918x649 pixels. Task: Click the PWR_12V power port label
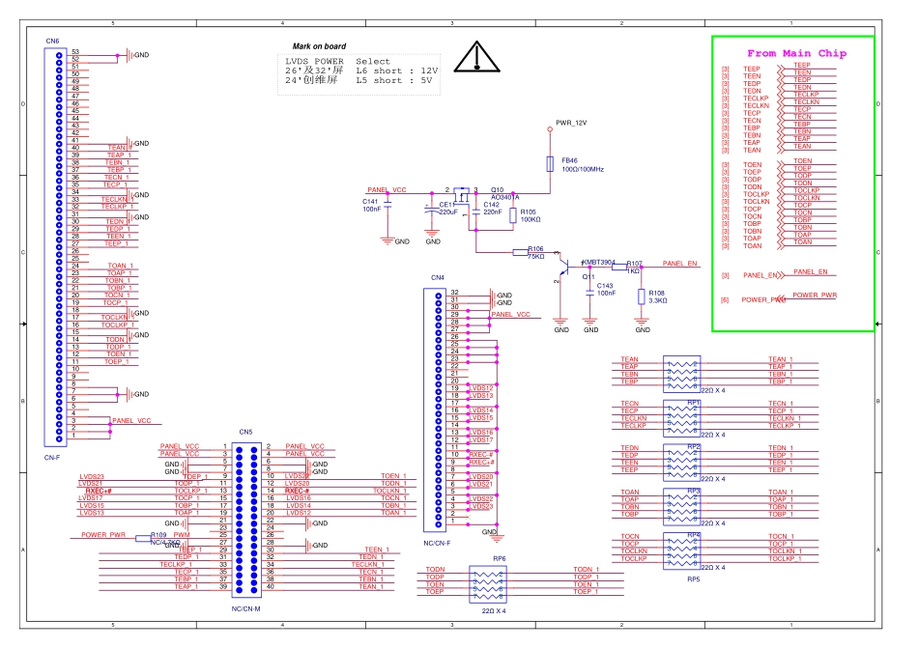click(571, 124)
